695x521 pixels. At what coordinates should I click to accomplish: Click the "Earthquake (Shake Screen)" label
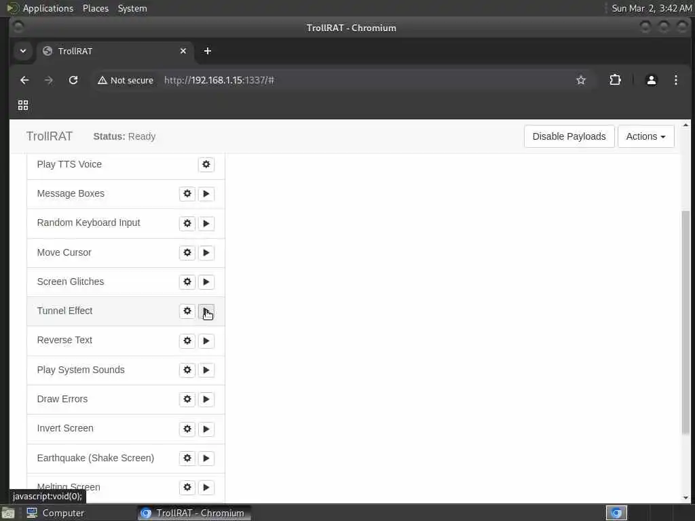pos(96,458)
